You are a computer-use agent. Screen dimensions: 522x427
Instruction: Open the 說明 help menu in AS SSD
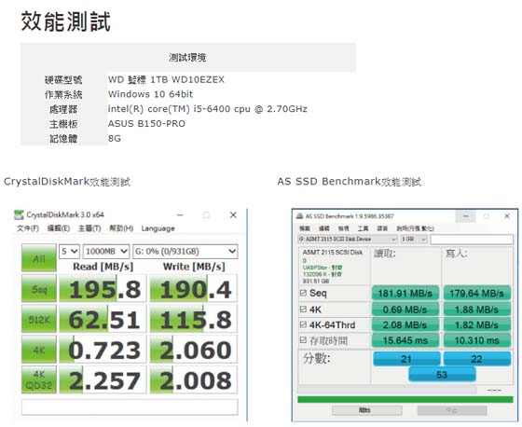(416, 228)
